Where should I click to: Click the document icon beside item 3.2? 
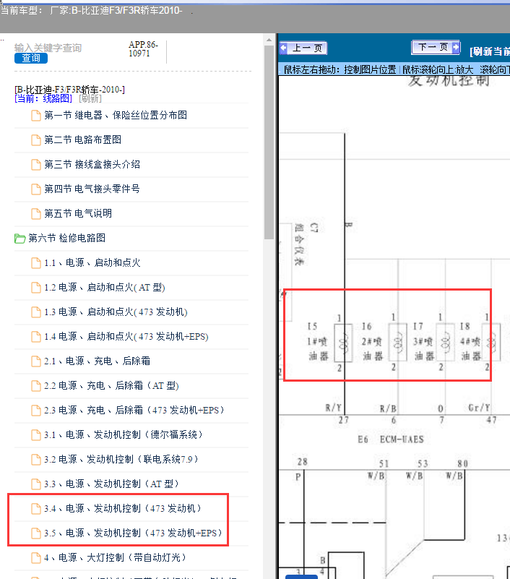click(x=36, y=460)
